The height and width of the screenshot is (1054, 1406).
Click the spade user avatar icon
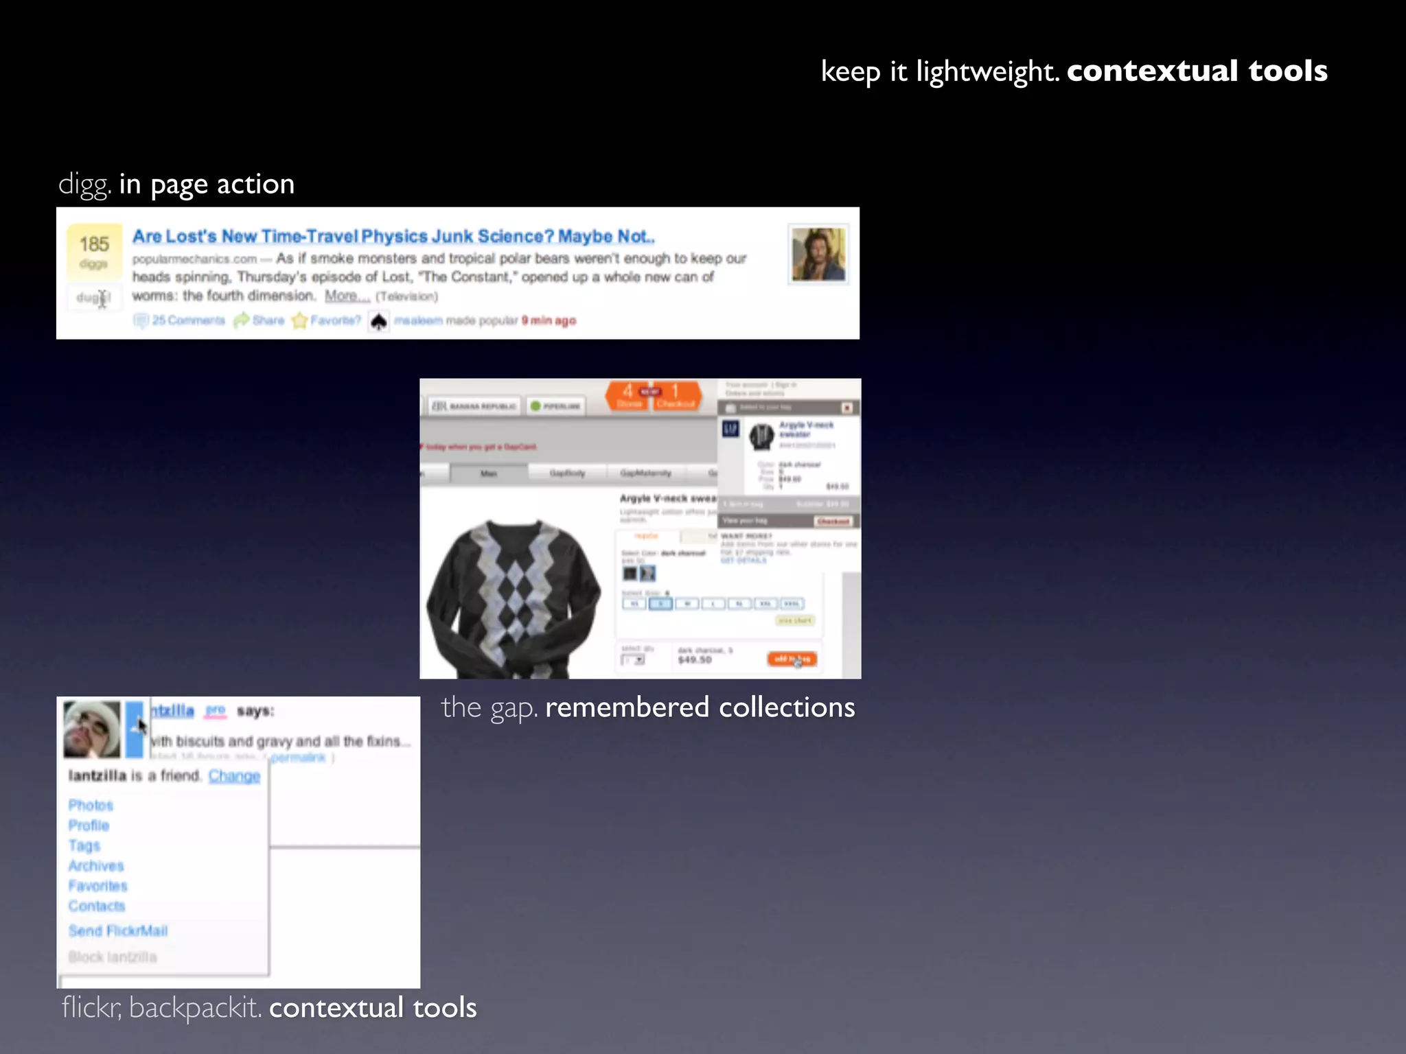coord(378,321)
